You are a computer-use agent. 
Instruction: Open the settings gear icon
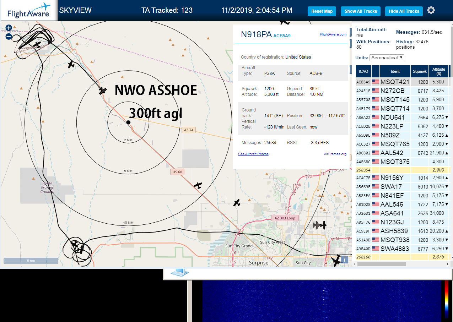(x=431, y=10)
